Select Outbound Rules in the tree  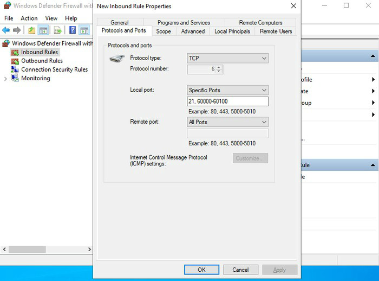[42, 61]
